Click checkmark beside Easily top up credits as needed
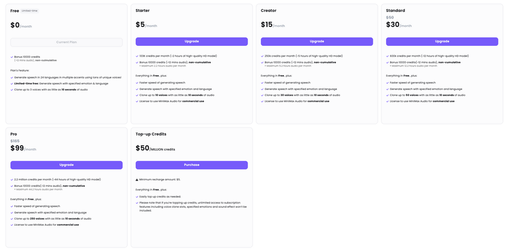The height and width of the screenshot is (252, 509). click(x=137, y=197)
